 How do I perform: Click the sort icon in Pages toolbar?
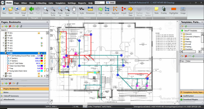(x=21, y=26)
